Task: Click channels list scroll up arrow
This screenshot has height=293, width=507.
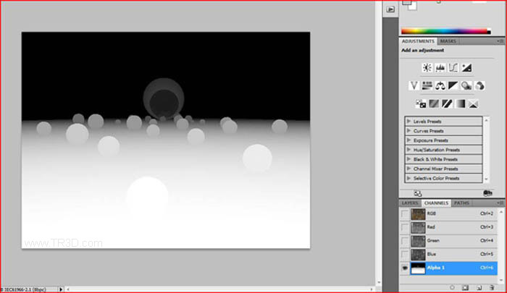Action: (x=501, y=212)
